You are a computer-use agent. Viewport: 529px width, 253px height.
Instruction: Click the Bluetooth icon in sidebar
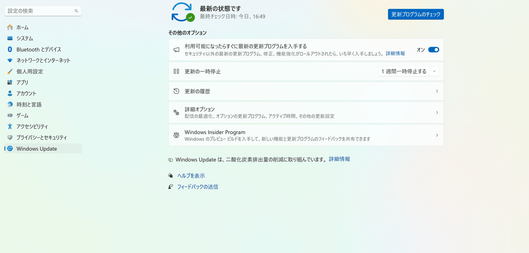(10, 49)
